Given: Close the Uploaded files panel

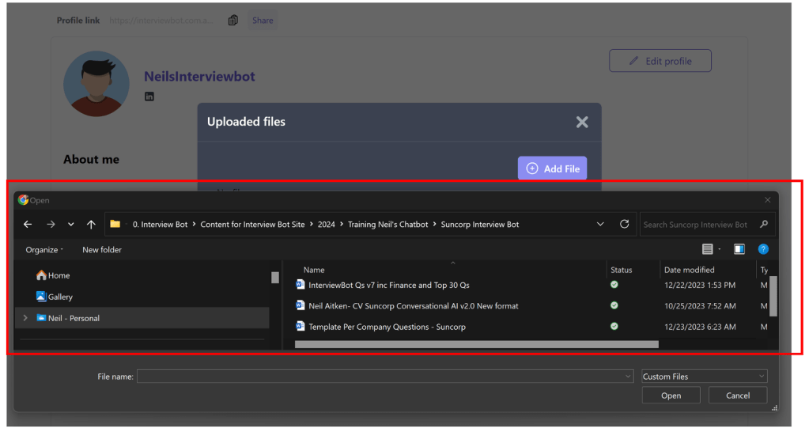Looking at the screenshot, I should click(582, 122).
